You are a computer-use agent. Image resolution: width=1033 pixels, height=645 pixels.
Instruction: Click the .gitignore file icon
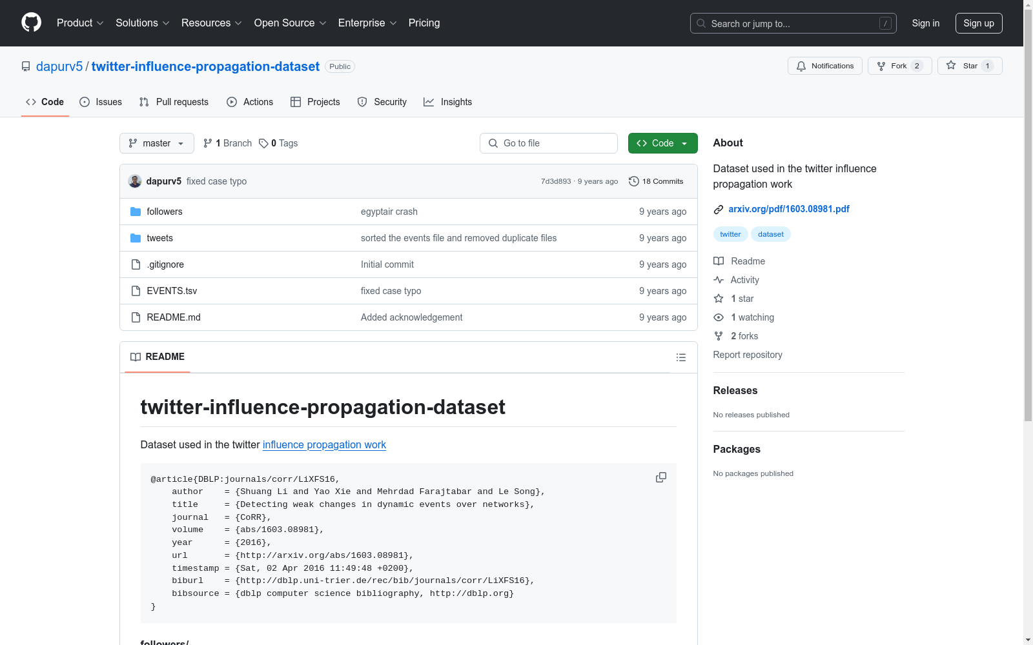pyautogui.click(x=136, y=264)
